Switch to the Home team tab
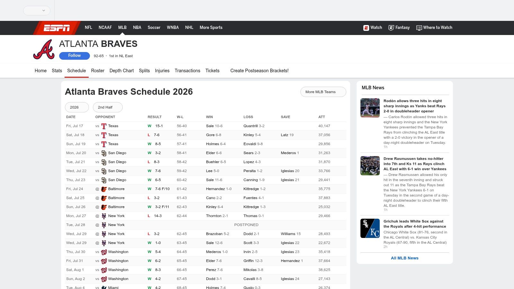 [x=40, y=71]
